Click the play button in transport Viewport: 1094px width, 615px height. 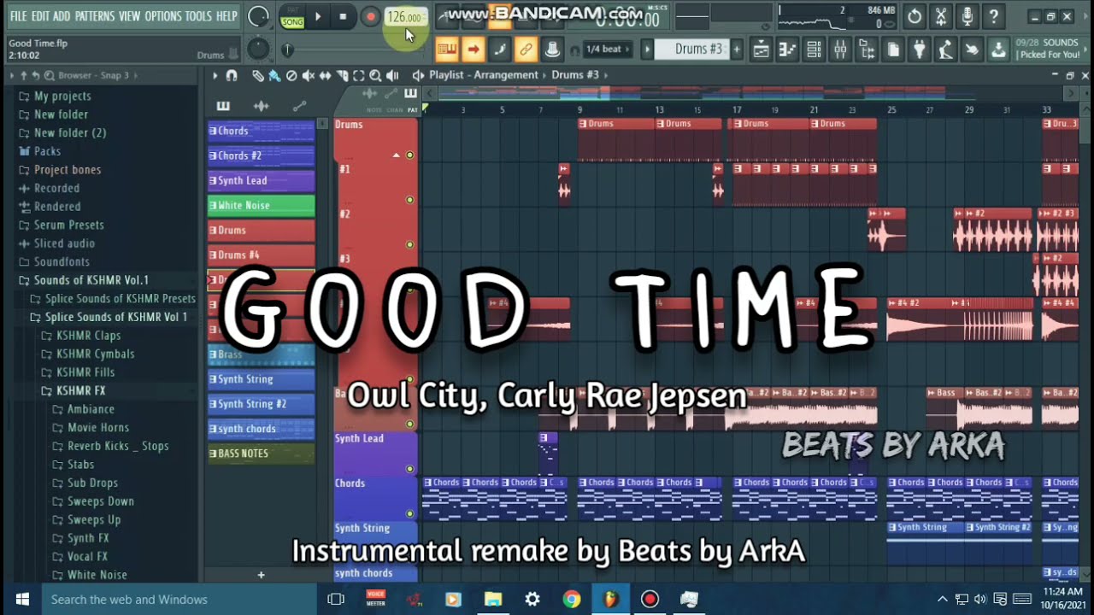pyautogui.click(x=318, y=16)
